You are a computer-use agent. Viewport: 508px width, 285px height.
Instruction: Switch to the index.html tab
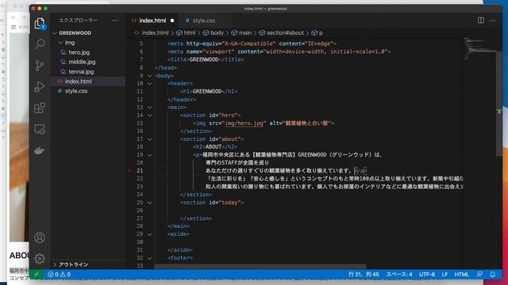click(x=152, y=21)
